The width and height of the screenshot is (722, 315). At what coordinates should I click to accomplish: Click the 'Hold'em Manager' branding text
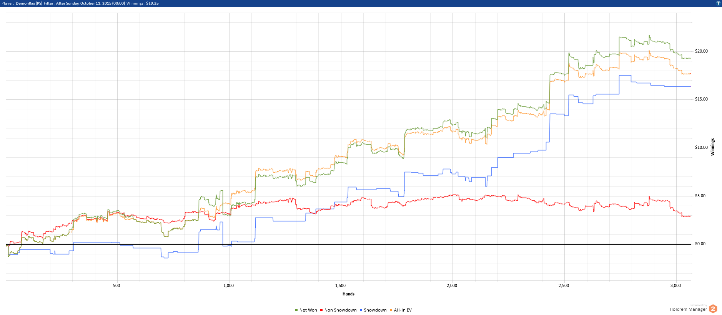pyautogui.click(x=688, y=309)
